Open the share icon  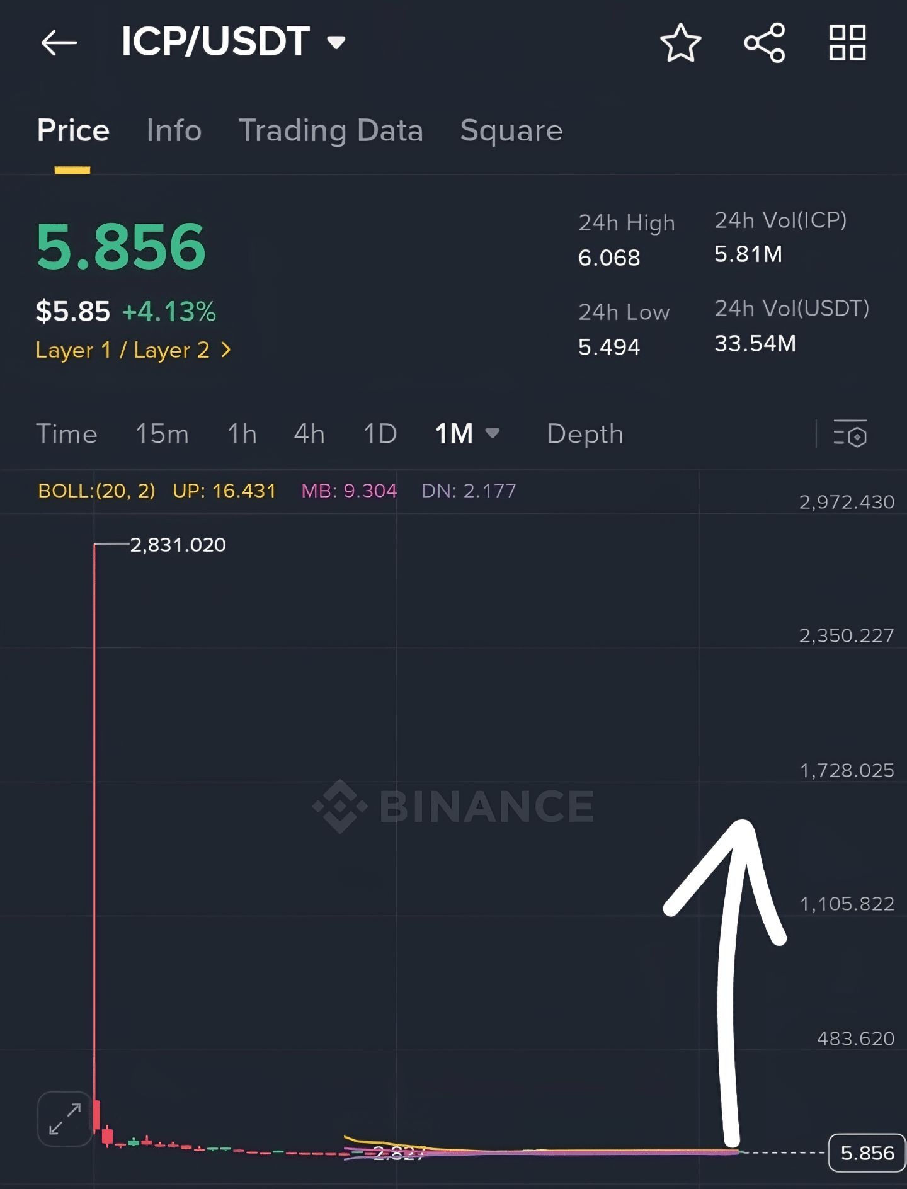point(765,43)
